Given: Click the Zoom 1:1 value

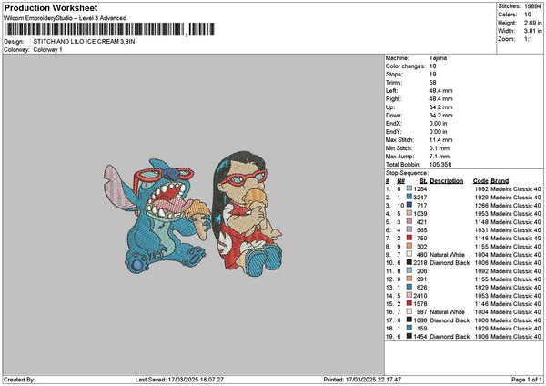Looking at the screenshot, I should tap(529, 39).
